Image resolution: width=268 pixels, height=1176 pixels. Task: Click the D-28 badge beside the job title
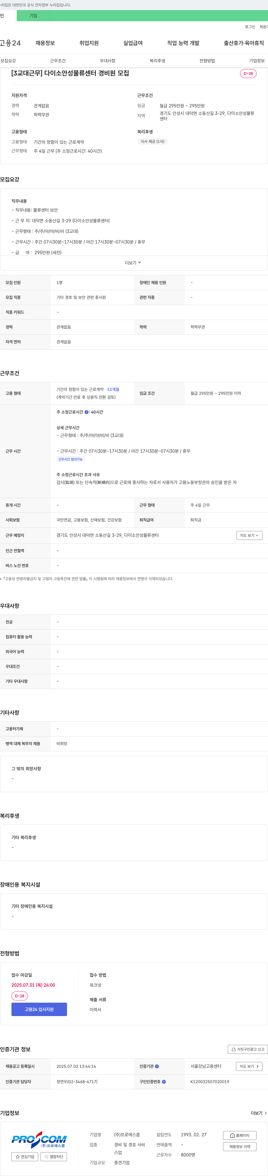pyautogui.click(x=248, y=74)
